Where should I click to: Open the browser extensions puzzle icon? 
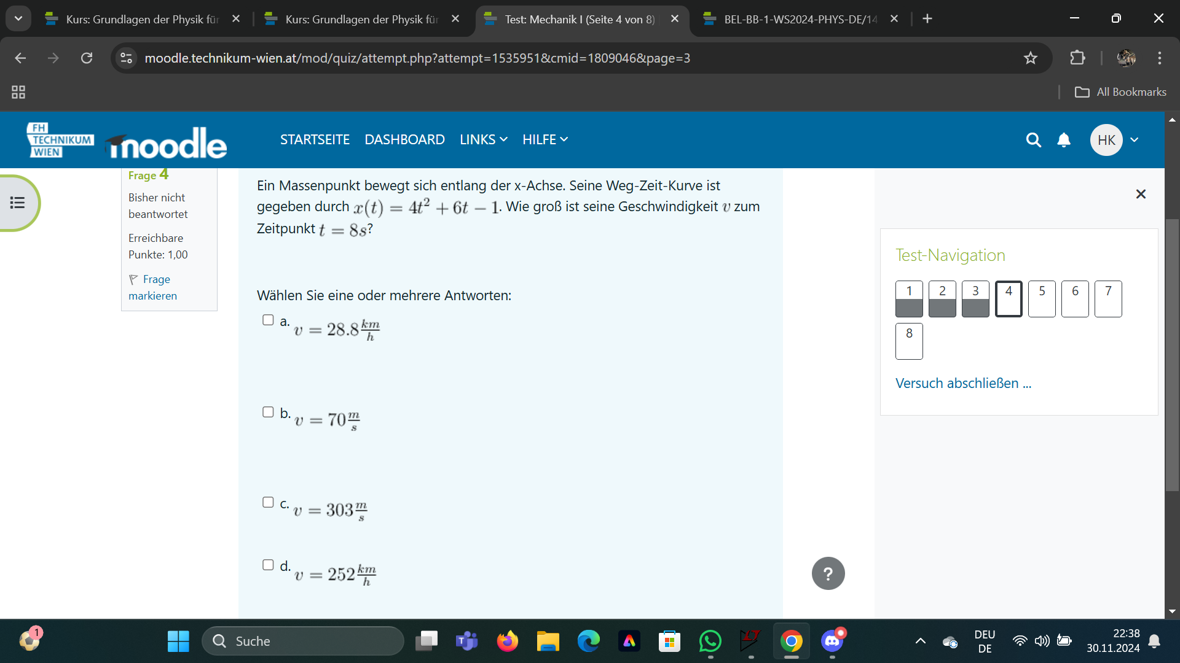pyautogui.click(x=1077, y=58)
